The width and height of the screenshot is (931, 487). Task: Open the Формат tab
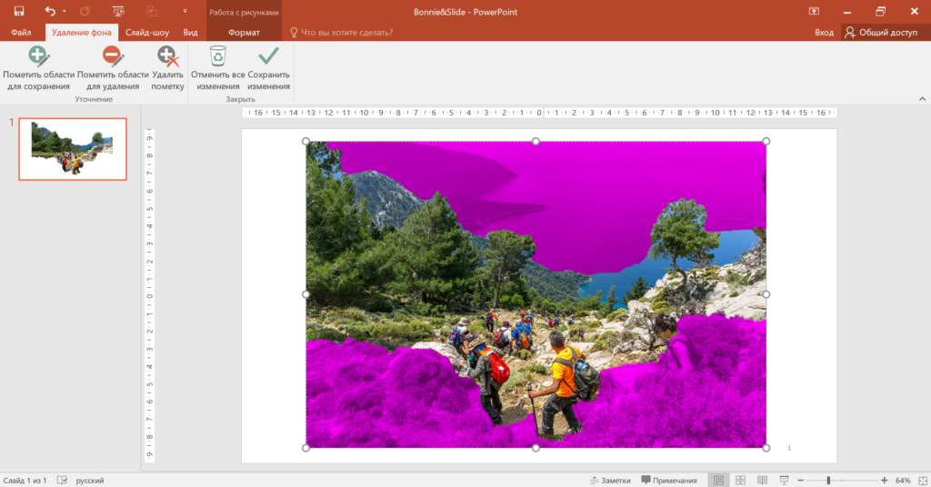(x=244, y=33)
